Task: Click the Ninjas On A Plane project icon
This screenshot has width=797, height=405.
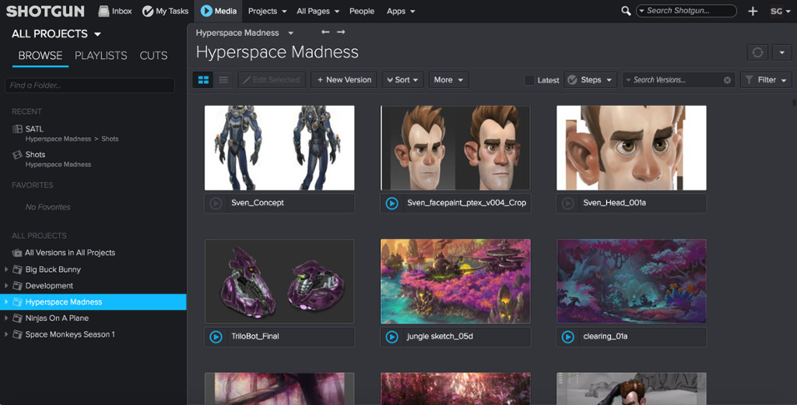Action: (17, 318)
